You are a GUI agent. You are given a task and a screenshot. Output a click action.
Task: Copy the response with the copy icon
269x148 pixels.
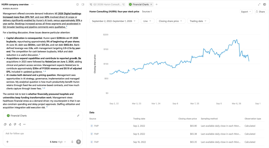pos(5,124)
